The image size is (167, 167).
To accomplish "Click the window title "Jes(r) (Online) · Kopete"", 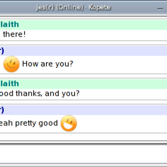I will [73, 7].
